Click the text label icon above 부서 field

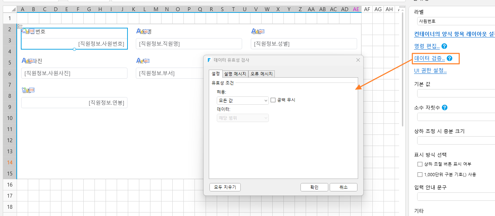click(143, 61)
